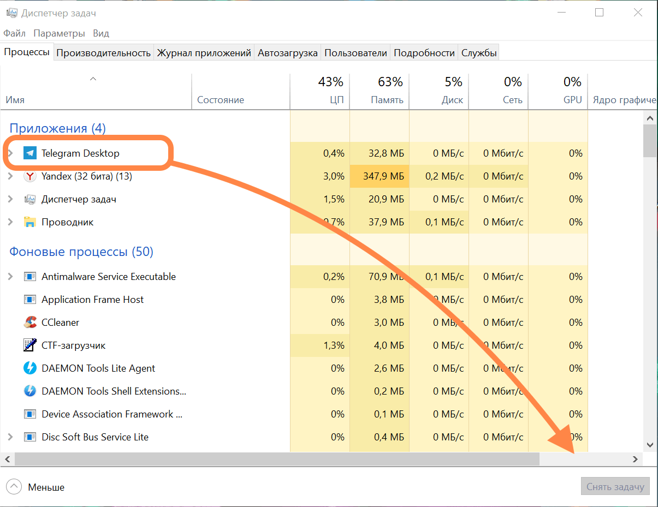Click horizontal scrollbar left arrow

click(x=8, y=460)
